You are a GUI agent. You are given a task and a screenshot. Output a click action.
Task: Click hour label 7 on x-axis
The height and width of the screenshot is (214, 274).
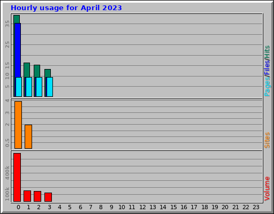coord(90,207)
